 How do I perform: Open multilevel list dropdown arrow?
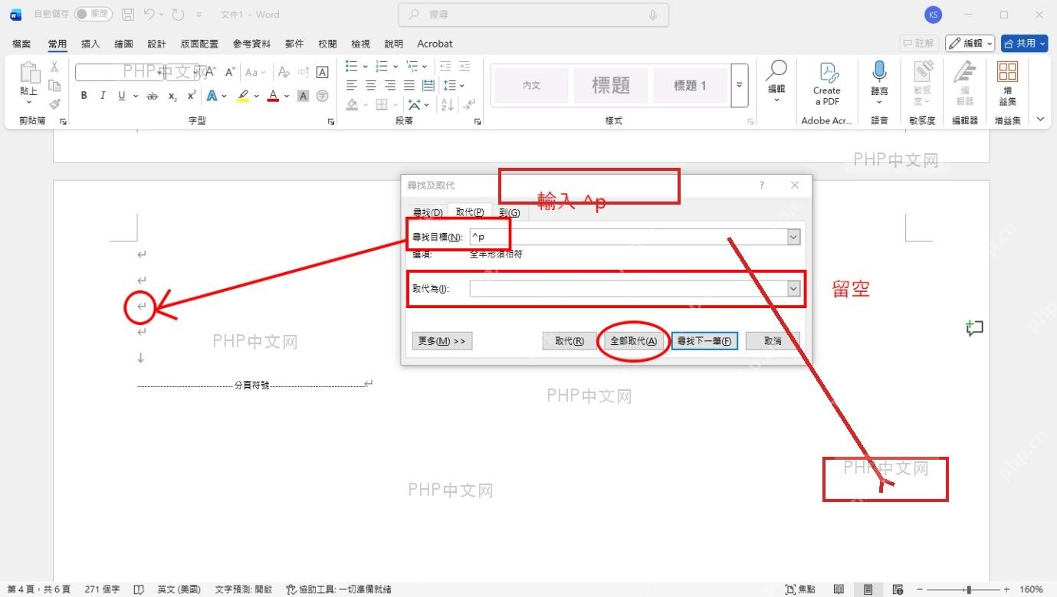pos(425,66)
